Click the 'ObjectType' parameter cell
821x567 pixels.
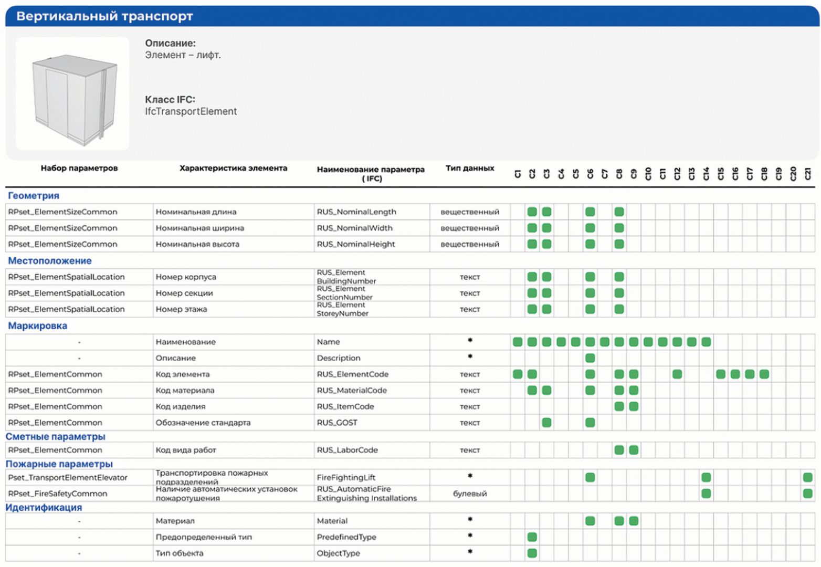tap(372, 553)
